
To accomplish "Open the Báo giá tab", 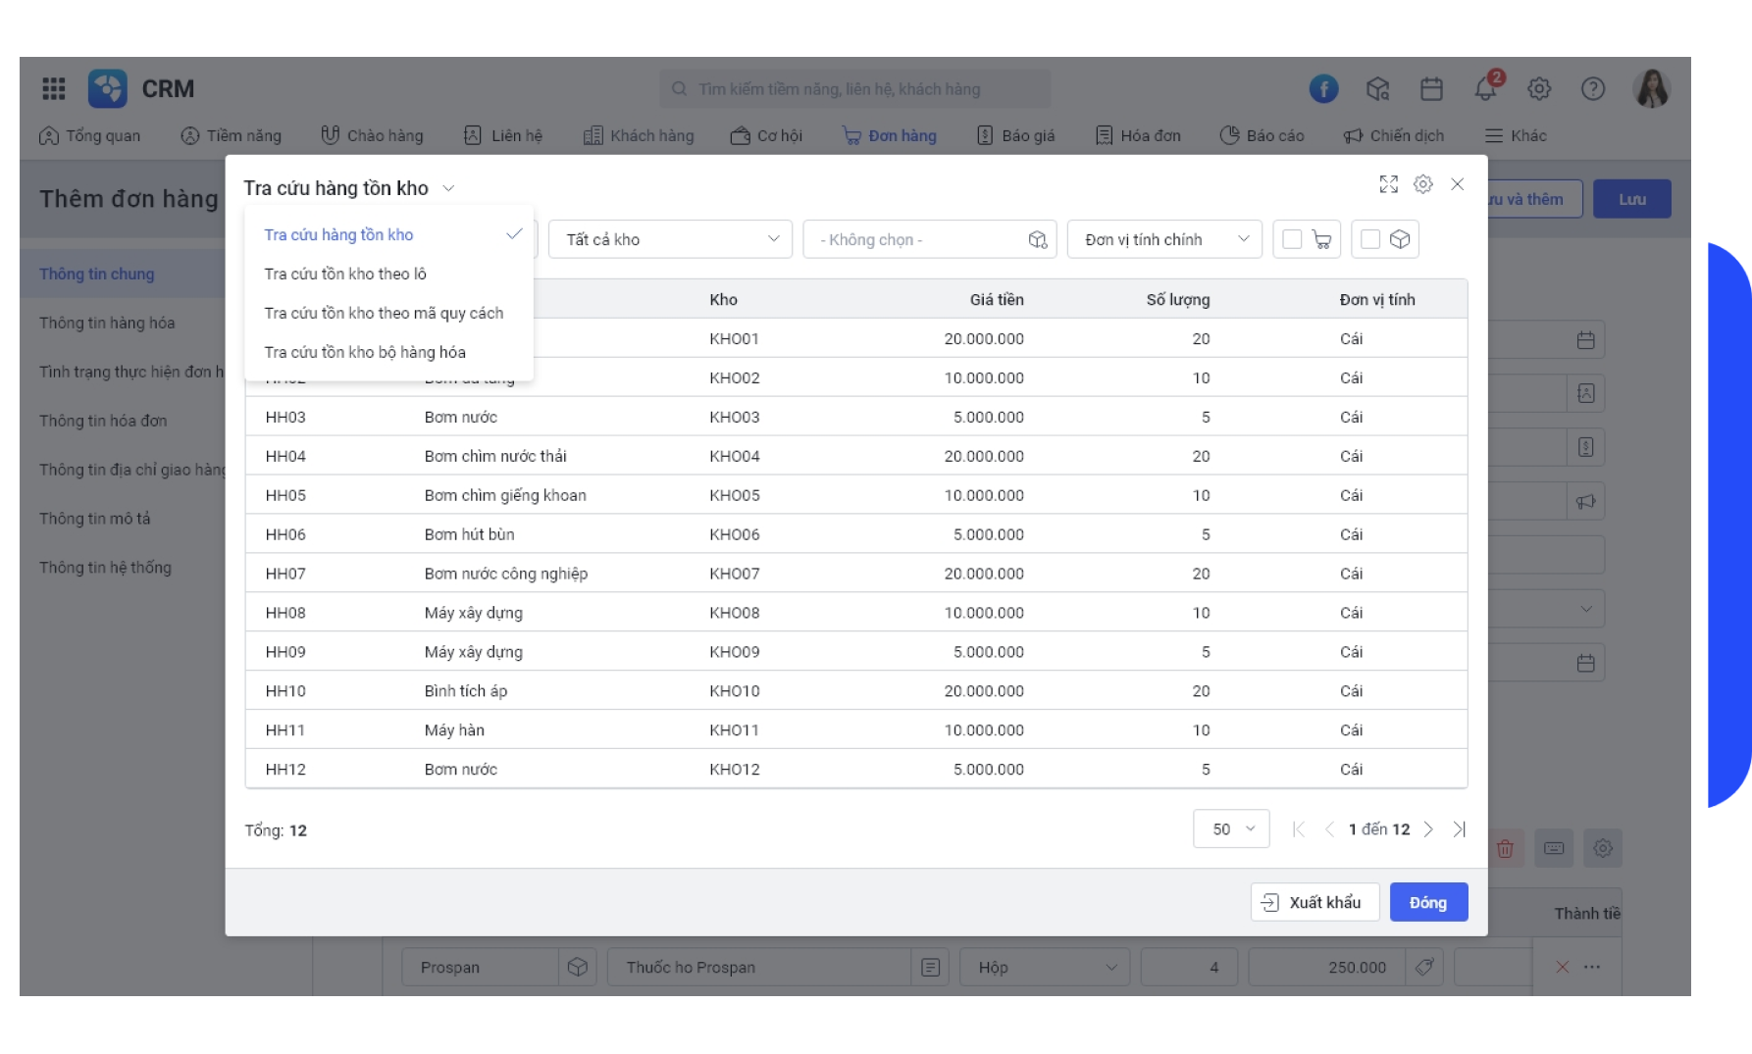I will (x=1015, y=136).
